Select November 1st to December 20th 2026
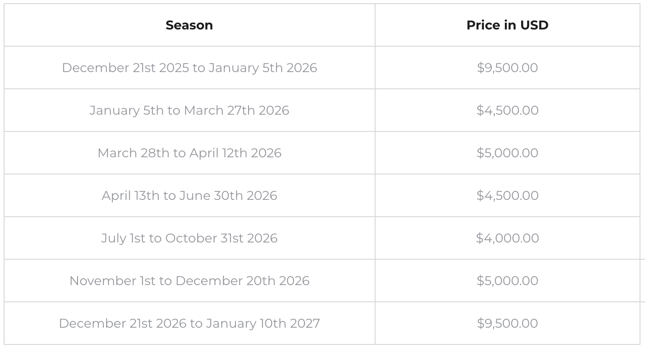645x349 pixels. [x=189, y=281]
